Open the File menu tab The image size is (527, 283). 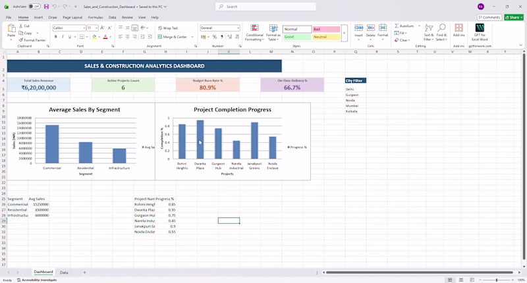point(9,18)
